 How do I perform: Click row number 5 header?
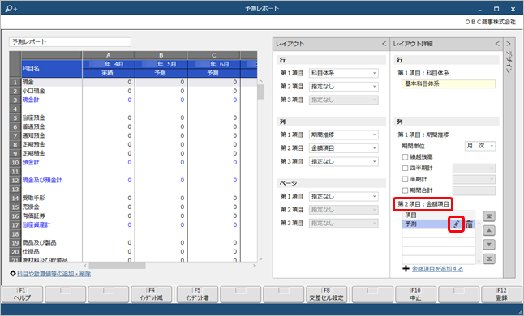click(15, 117)
